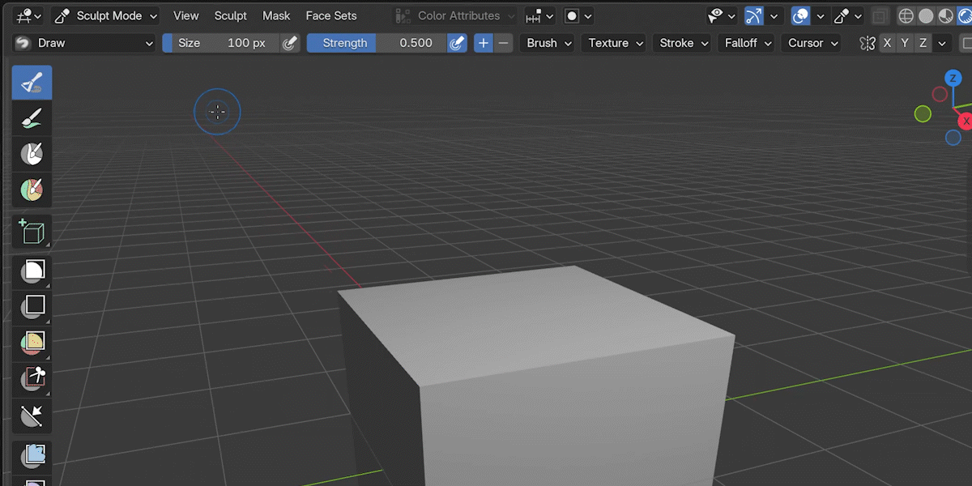972x486 pixels.
Task: Toggle Y axis symmetry
Action: [x=906, y=43]
